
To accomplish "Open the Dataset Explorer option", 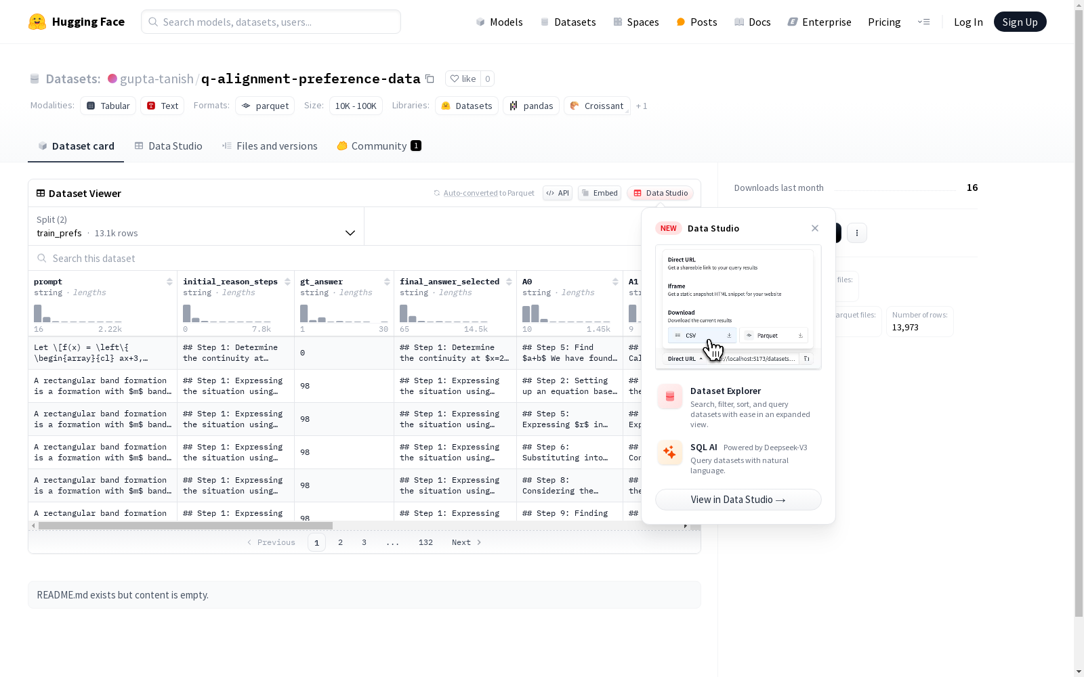I will (x=738, y=406).
